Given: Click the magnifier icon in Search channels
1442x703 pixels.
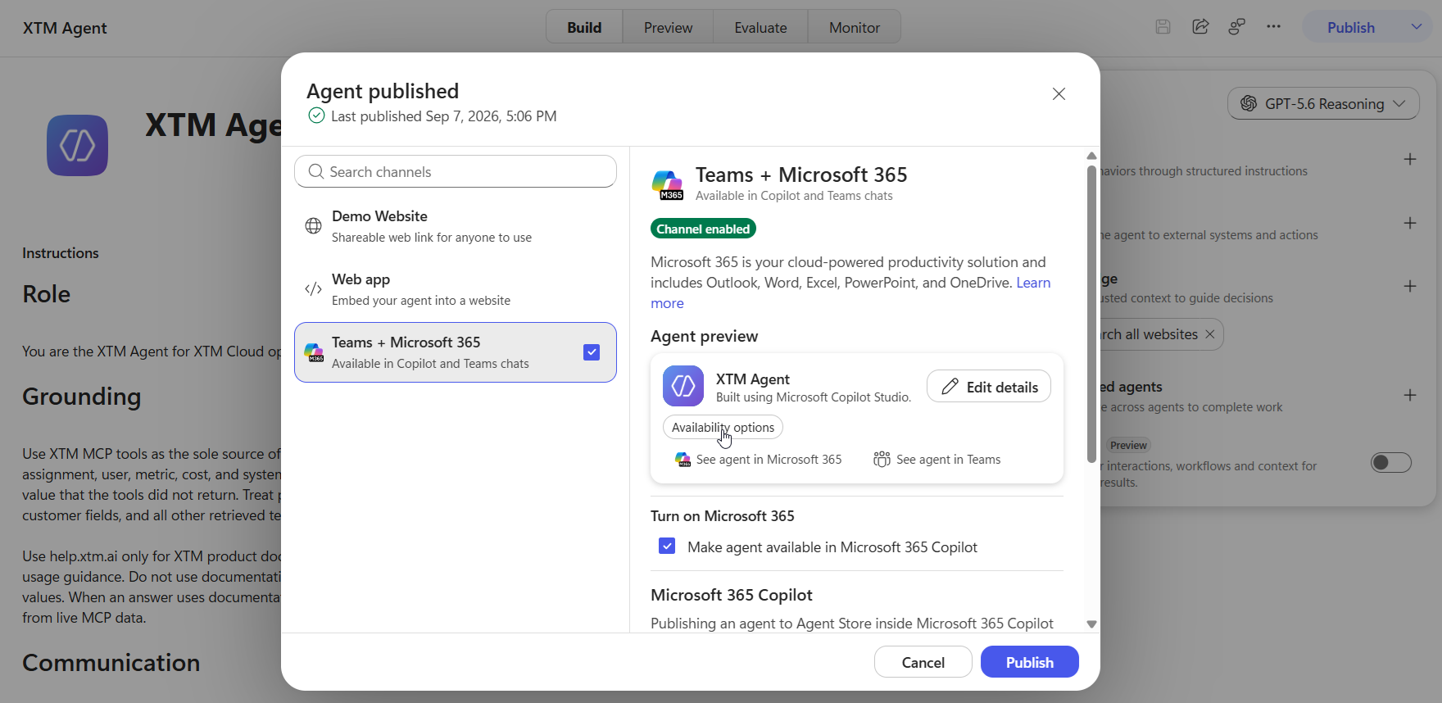Looking at the screenshot, I should tap(316, 172).
